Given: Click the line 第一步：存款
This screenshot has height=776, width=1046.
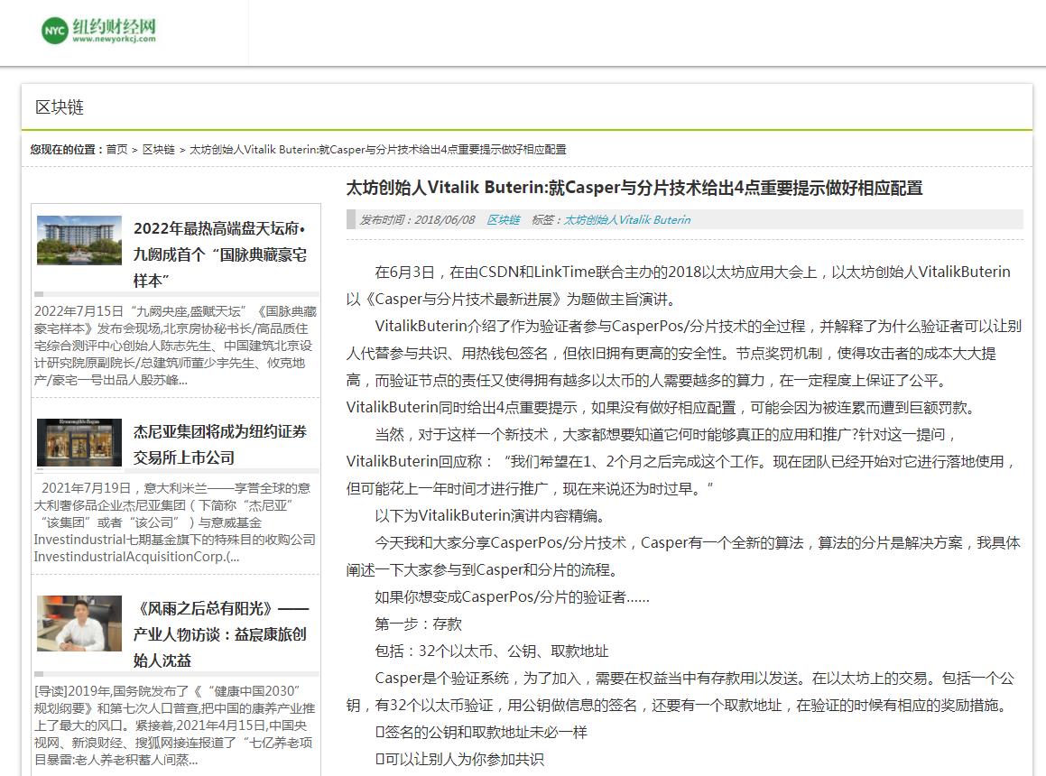Looking at the screenshot, I should 418,624.
